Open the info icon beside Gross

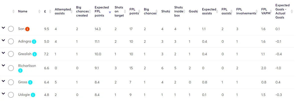(x=30, y=82)
